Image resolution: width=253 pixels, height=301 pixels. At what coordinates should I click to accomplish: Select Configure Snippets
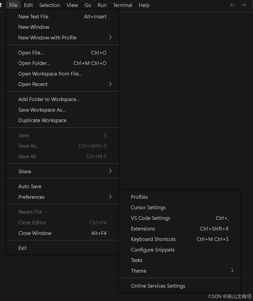[x=153, y=250]
